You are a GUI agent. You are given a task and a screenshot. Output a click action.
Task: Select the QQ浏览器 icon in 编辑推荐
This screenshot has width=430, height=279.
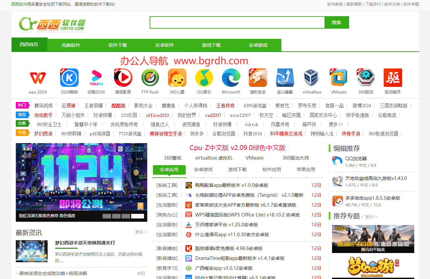(x=337, y=161)
